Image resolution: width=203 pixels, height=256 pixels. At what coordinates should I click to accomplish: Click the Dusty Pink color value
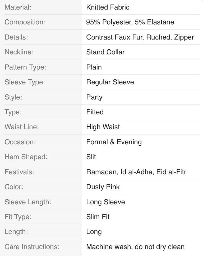tap(103, 187)
